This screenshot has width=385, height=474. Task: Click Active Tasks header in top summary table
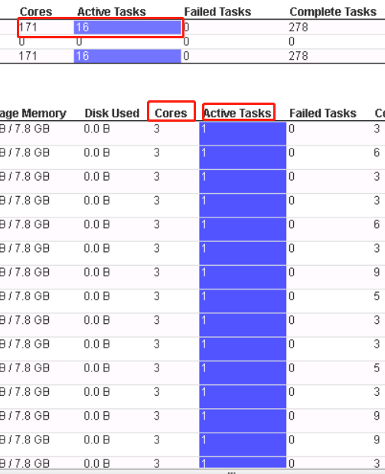[x=112, y=12]
